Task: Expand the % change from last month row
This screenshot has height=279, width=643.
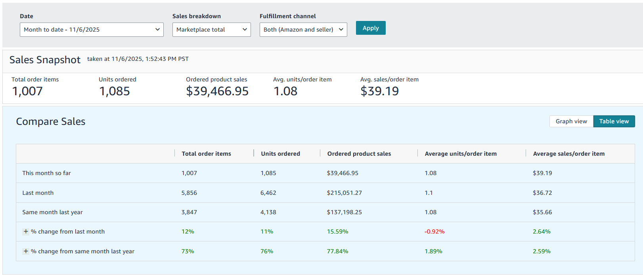Action: 26,232
